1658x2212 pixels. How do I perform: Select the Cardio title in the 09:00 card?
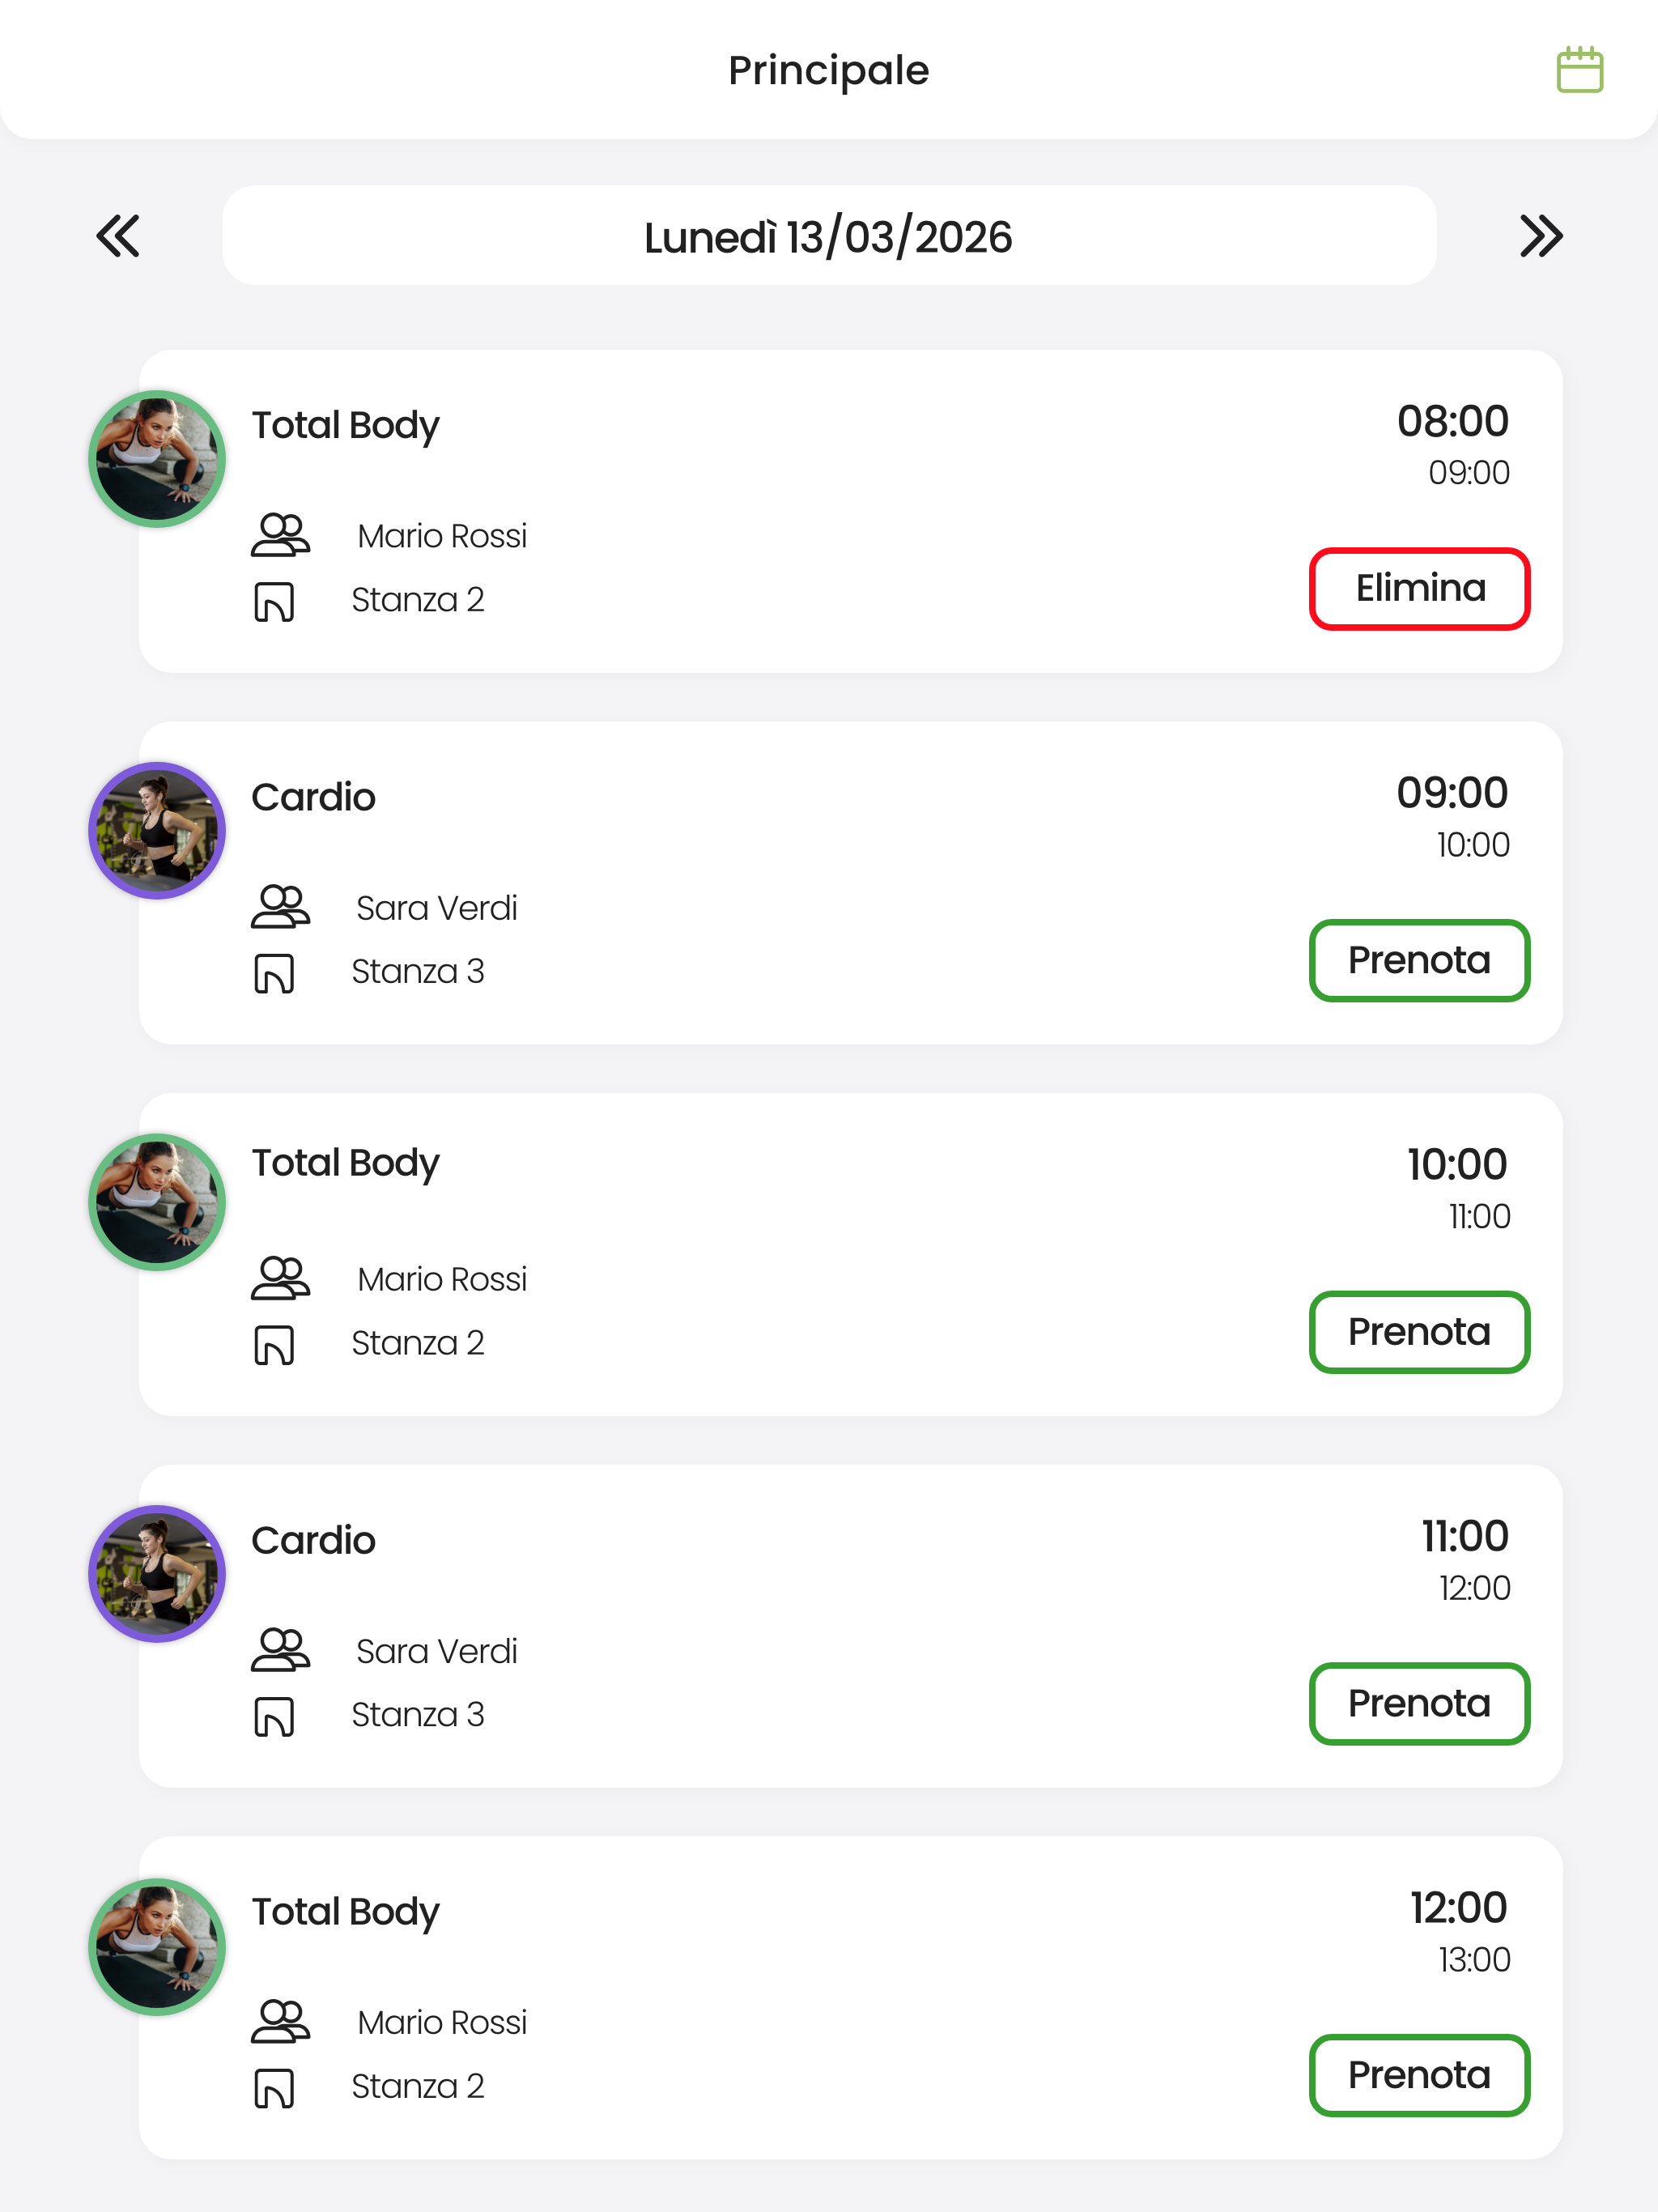click(313, 797)
